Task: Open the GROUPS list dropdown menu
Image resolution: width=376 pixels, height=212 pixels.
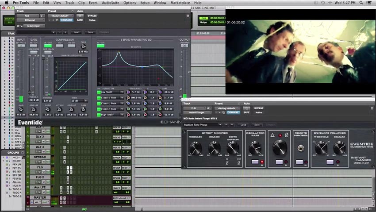Action: (x=23, y=153)
